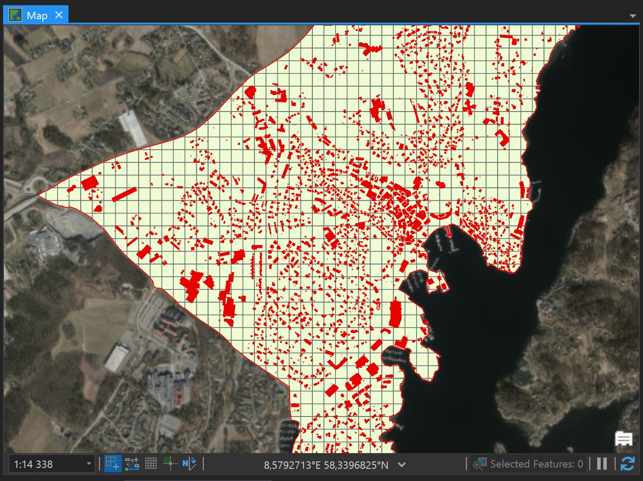Expand the map scale dropdown arrow
643x481 pixels.
point(89,464)
